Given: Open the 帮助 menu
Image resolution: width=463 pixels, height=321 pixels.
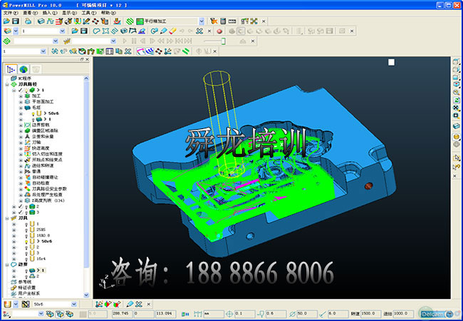Looking at the screenshot, I should [x=108, y=13].
